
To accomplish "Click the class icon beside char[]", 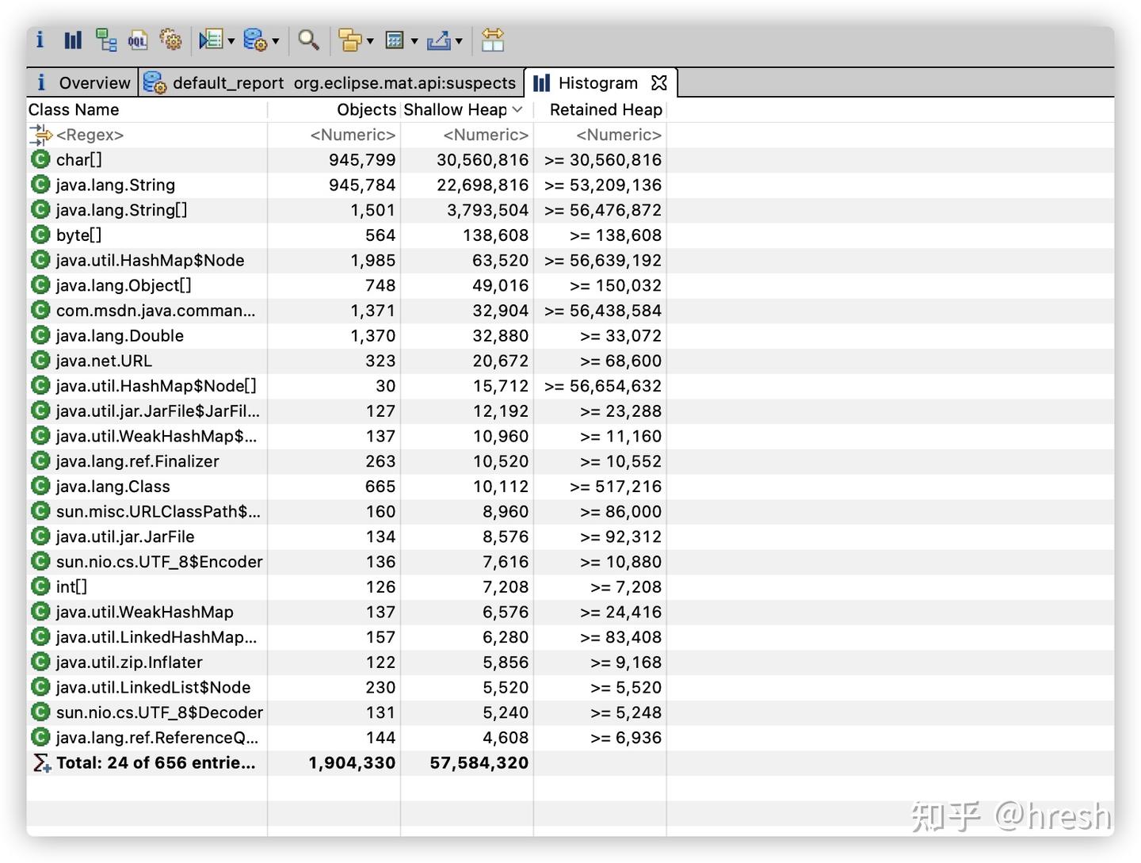I will tap(40, 159).
